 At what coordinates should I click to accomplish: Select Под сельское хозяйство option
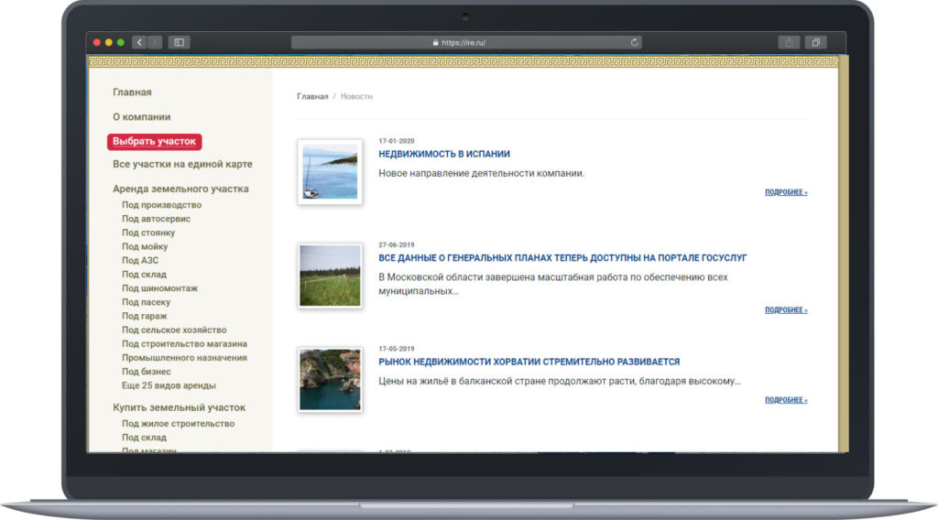pyautogui.click(x=174, y=330)
